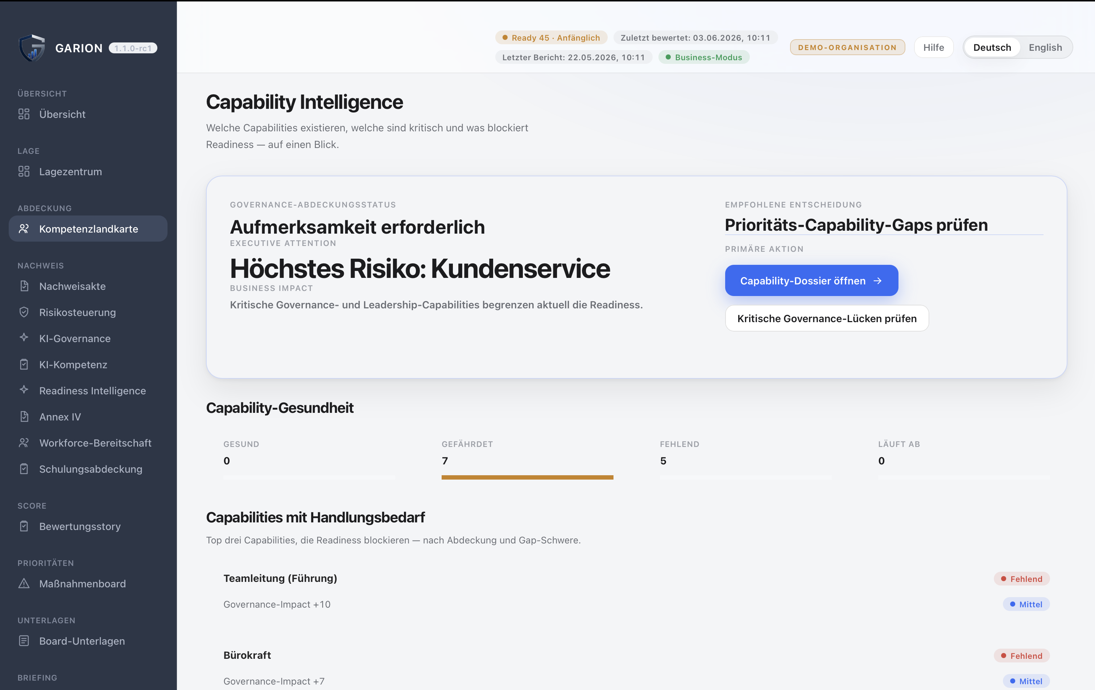Click the Gefährdet count 7
This screenshot has height=690, width=1095.
click(x=445, y=461)
